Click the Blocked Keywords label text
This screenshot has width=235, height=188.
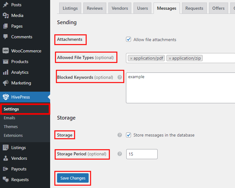pos(85,77)
